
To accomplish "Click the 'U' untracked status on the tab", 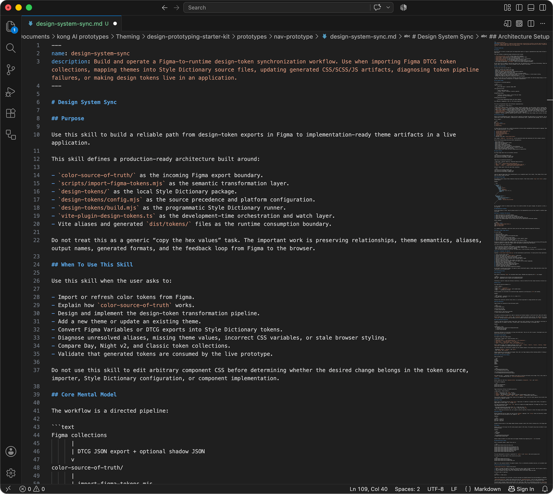I will (107, 24).
